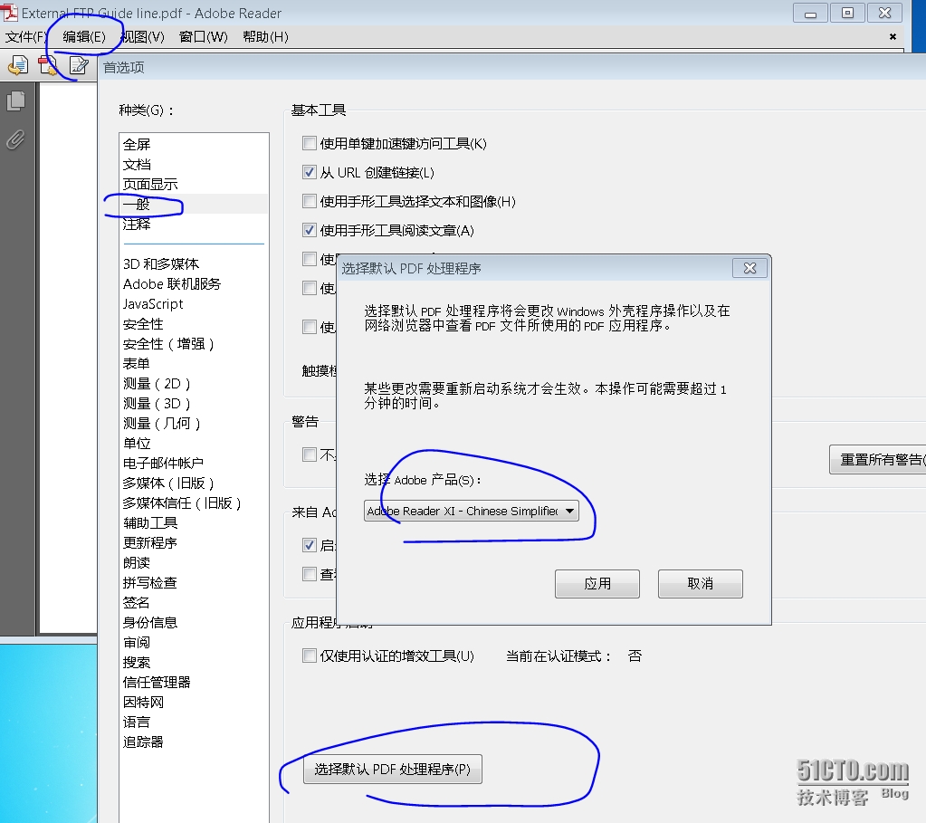Select 测量（几何）category
The height and width of the screenshot is (823, 926).
coord(162,424)
